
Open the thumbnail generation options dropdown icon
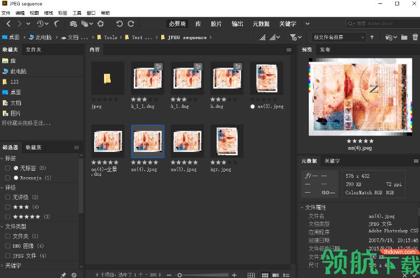(x=275, y=37)
